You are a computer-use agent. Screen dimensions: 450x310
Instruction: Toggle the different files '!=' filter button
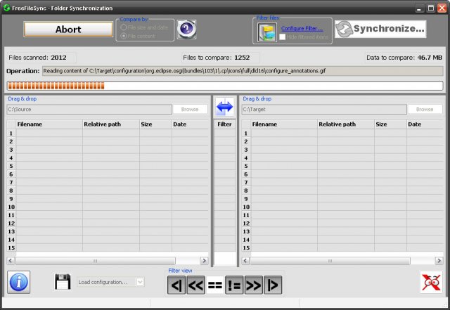(233, 285)
